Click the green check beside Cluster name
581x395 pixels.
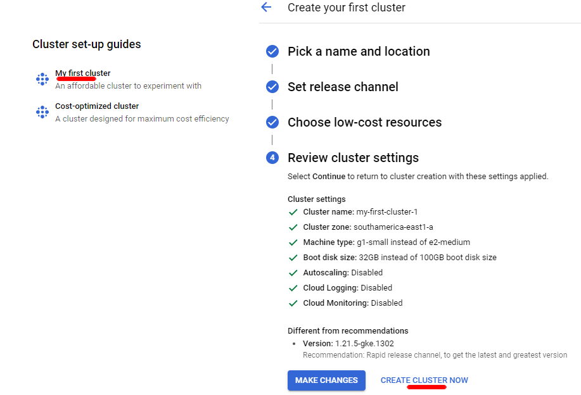tap(293, 212)
